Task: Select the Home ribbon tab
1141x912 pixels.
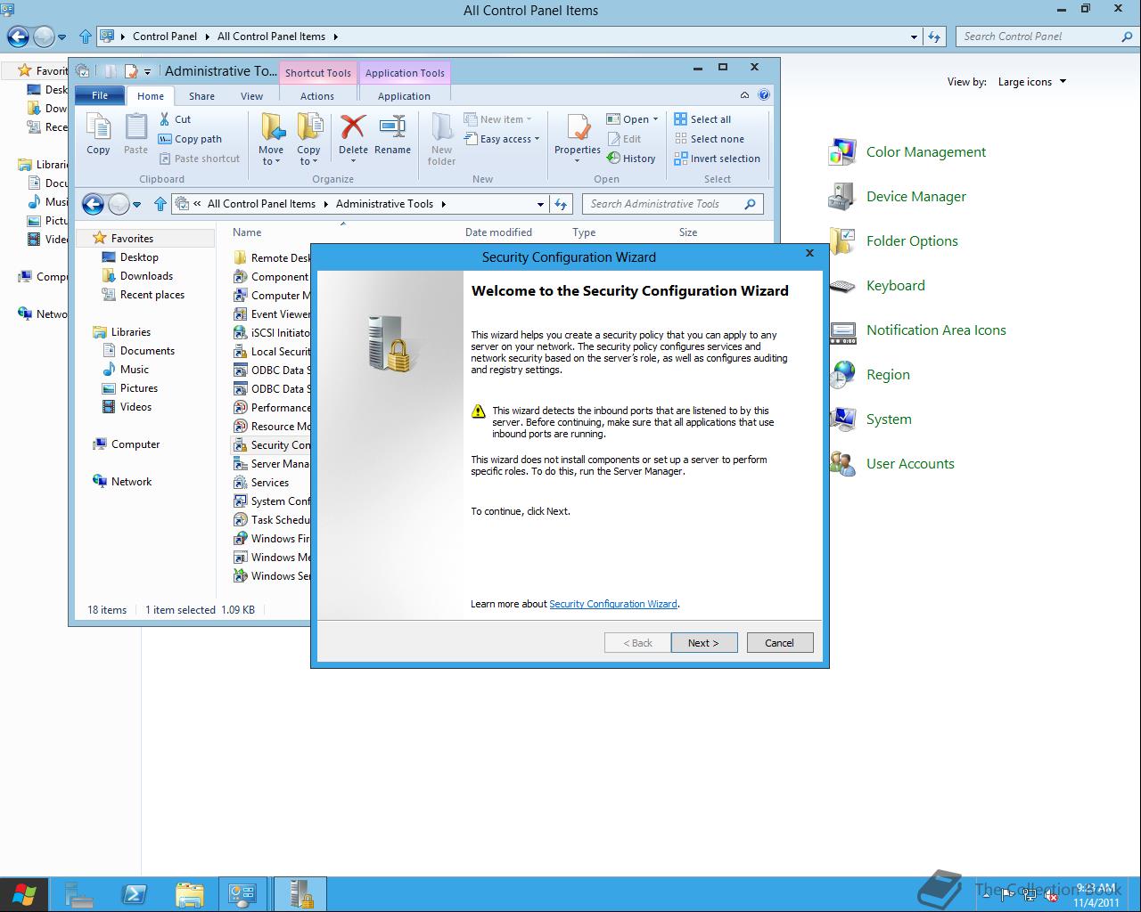Action: (151, 96)
